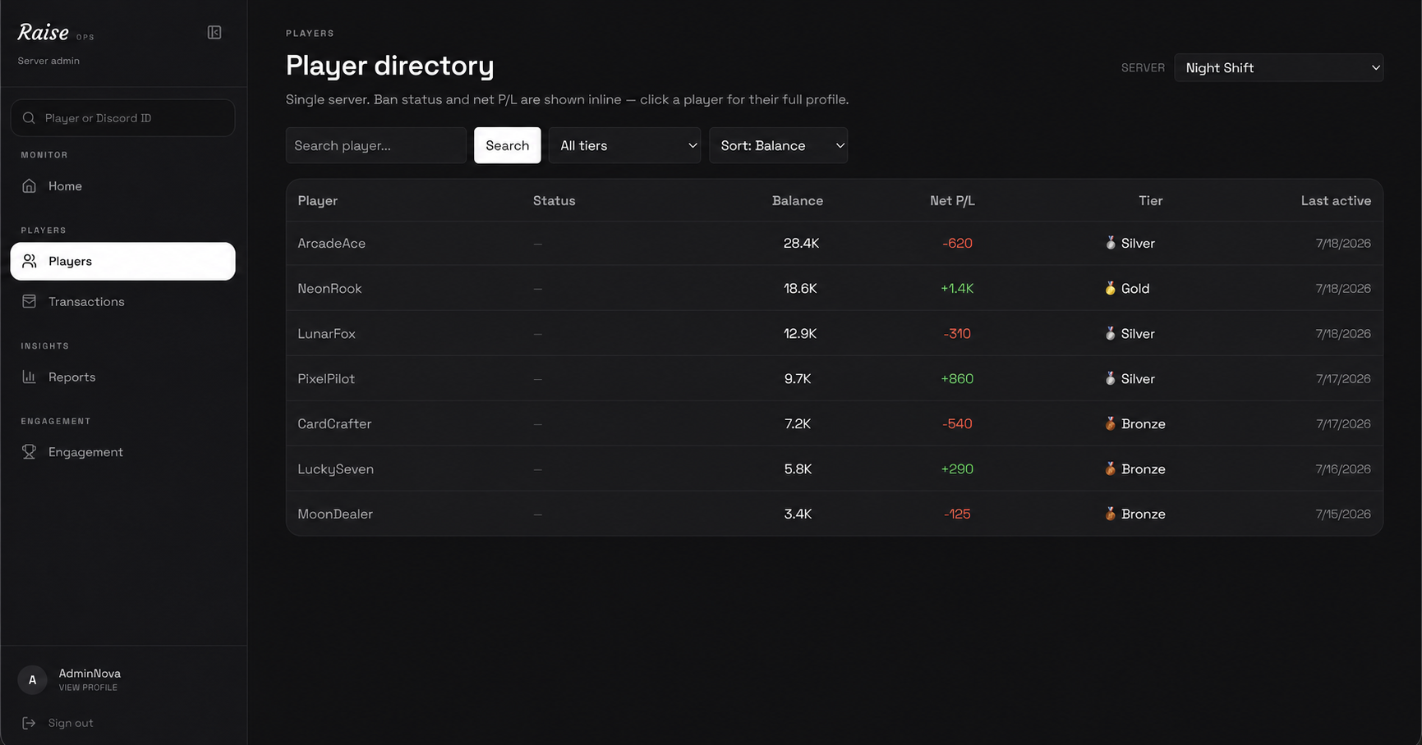
Task: Focus the Search player input field
Action: click(375, 145)
